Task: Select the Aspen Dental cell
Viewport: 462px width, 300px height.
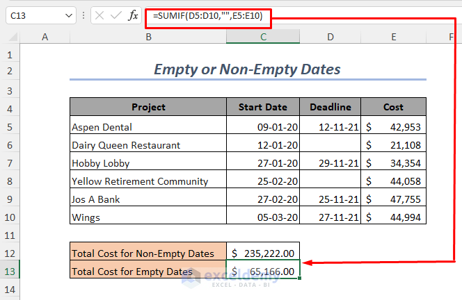Action: coord(148,127)
